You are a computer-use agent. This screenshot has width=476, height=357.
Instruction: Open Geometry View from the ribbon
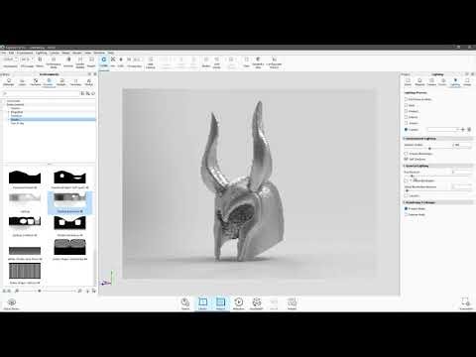coord(258,62)
